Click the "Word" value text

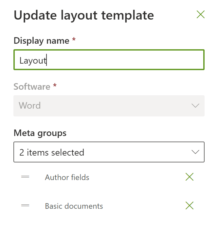coord(30,106)
